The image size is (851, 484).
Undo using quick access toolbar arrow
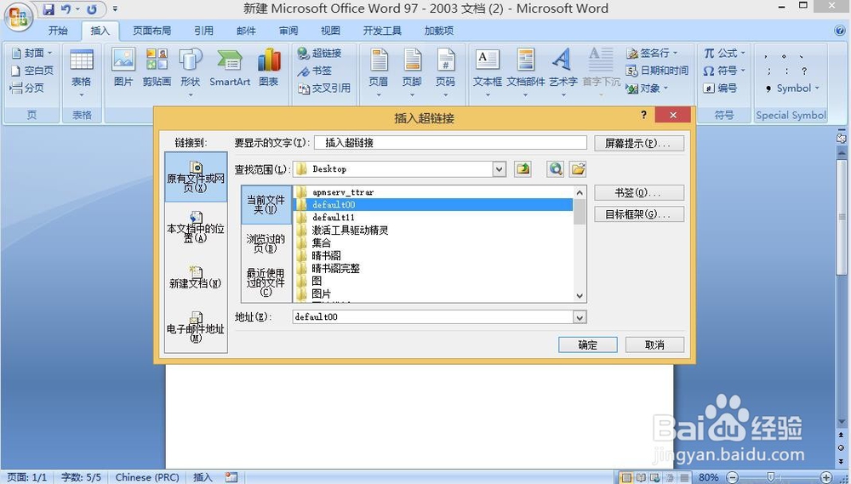pos(66,9)
